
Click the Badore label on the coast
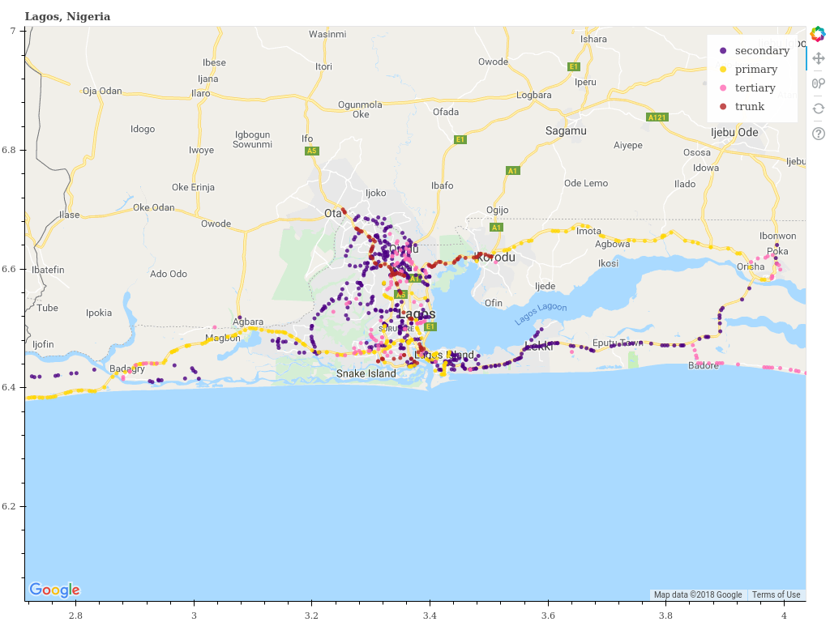pos(704,365)
